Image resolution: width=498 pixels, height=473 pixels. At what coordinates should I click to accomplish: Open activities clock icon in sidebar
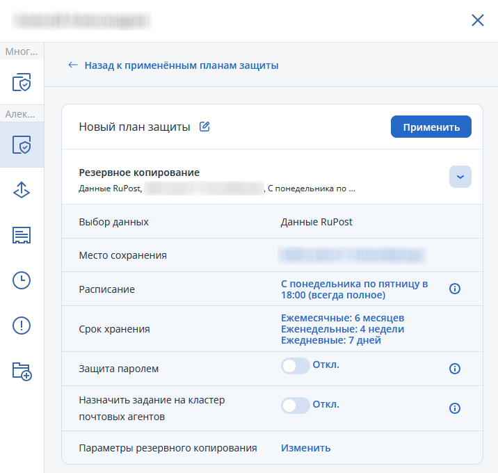coord(22,280)
